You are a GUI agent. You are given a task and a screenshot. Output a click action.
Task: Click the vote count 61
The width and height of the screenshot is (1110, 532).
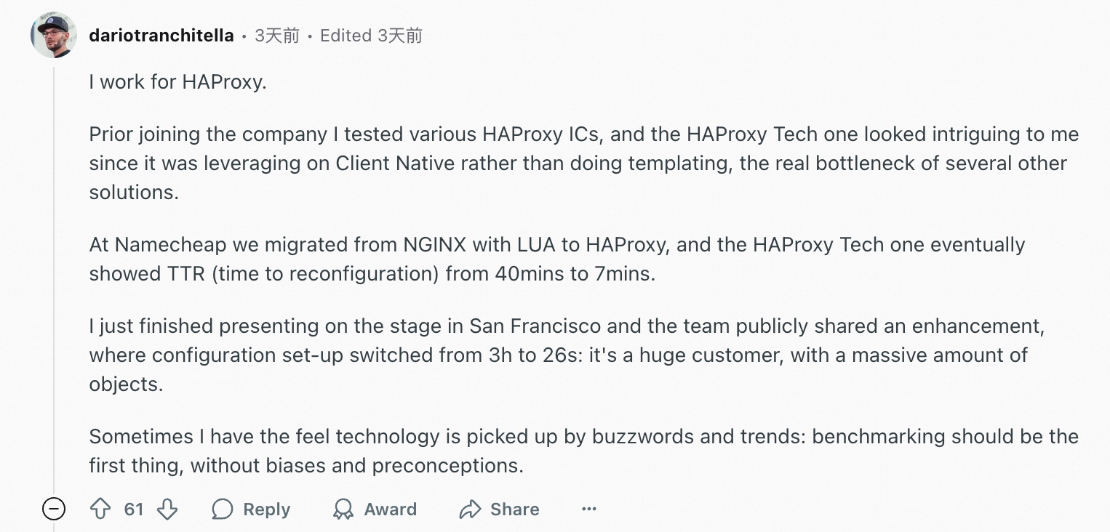point(134,509)
